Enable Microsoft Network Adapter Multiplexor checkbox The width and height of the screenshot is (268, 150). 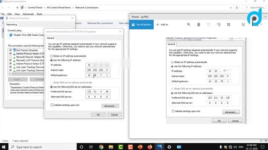click(x=10, y=57)
